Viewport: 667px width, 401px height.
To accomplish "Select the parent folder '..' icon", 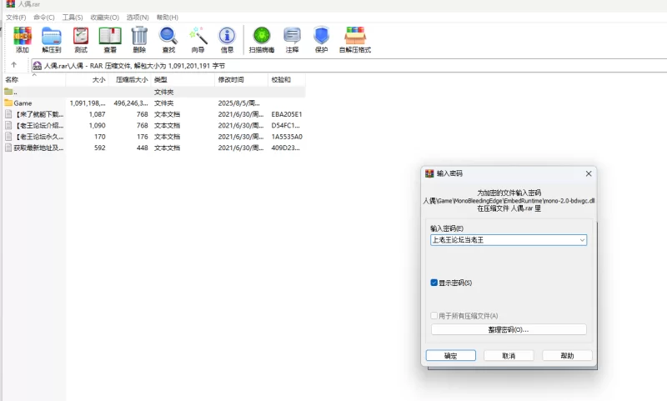I will pos(8,92).
